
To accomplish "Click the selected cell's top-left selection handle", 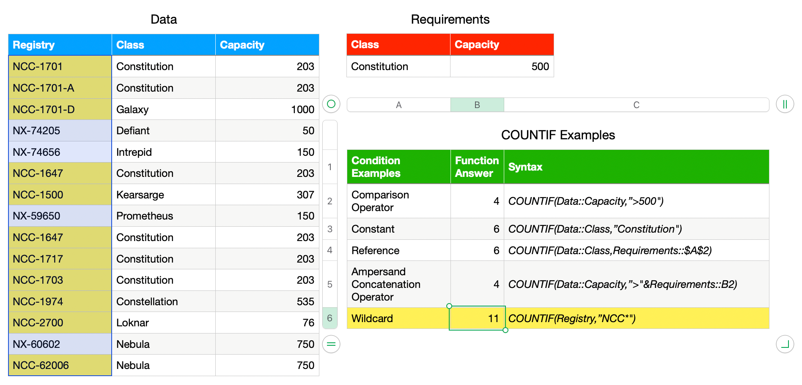I will pos(449,306).
